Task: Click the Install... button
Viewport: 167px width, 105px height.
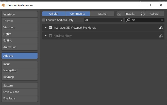Action: pos(128,14)
